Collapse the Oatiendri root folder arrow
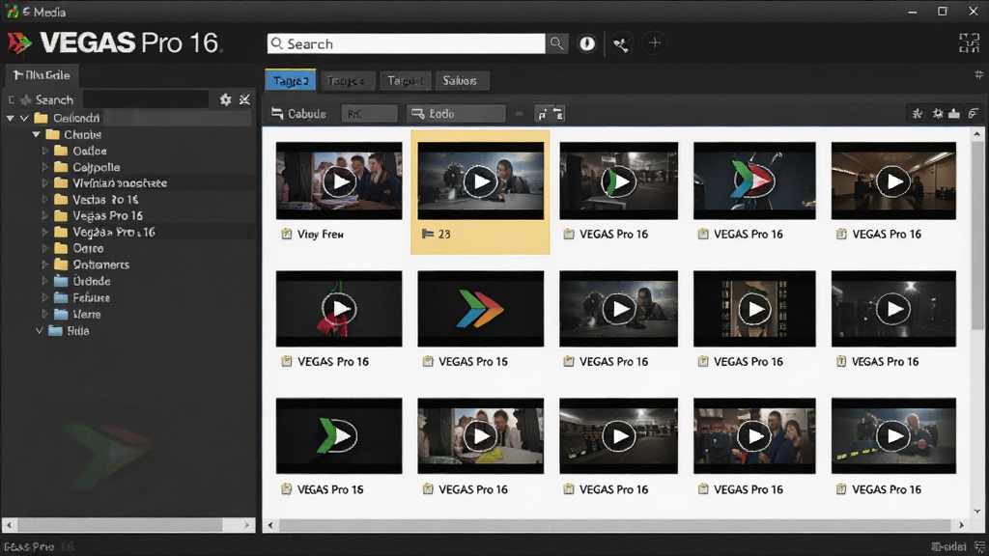 (10, 118)
